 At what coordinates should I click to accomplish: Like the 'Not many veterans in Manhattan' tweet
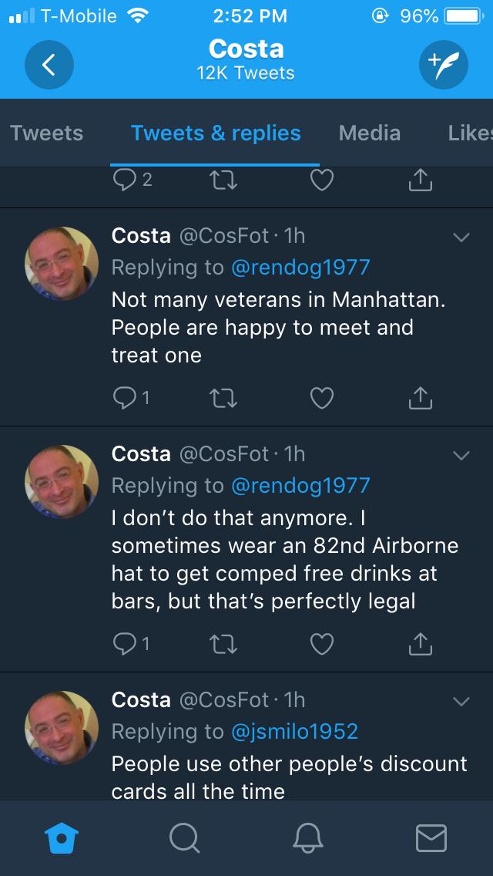click(x=321, y=398)
